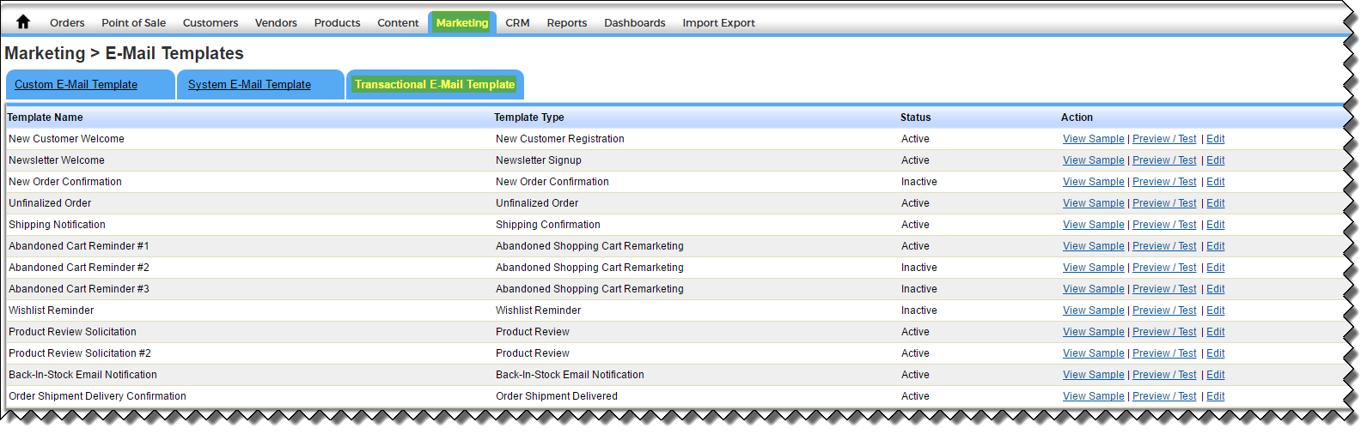1367x434 pixels.
Task: Open the Vendors menu
Action: [276, 23]
